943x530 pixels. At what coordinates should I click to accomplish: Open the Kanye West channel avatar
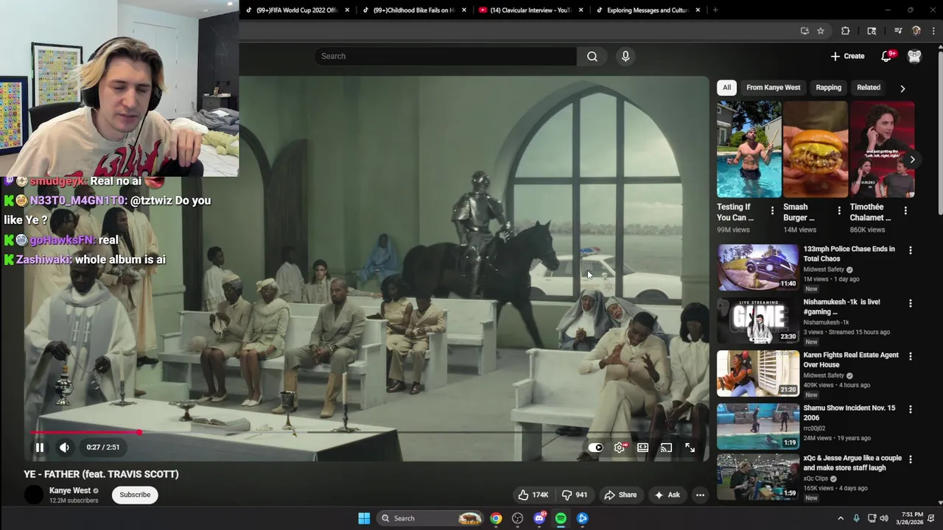pyautogui.click(x=34, y=495)
